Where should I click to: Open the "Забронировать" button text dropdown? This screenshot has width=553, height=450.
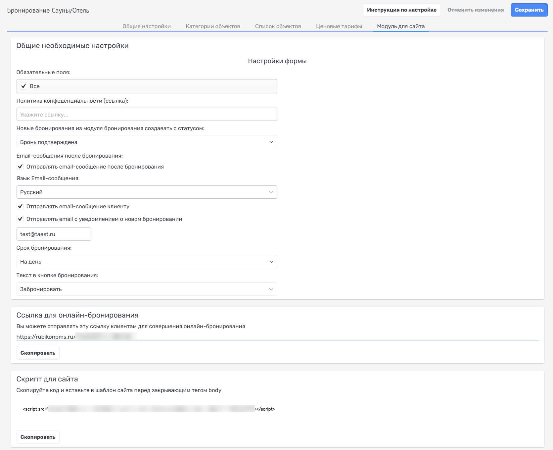pyautogui.click(x=147, y=289)
